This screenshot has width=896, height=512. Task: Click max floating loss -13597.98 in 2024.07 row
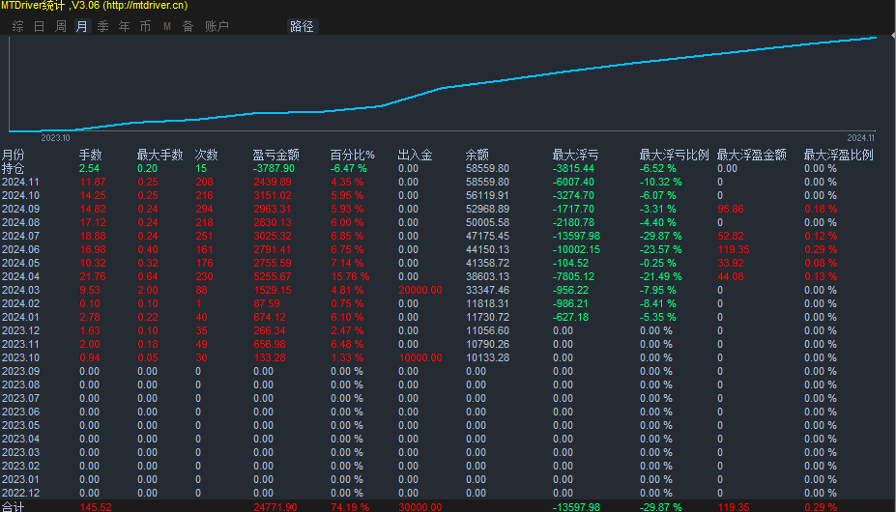pyautogui.click(x=577, y=236)
